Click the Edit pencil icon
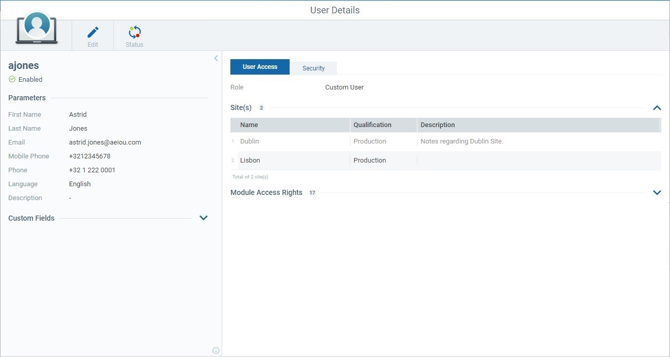Viewport: 670px width, 357px height. (x=93, y=32)
